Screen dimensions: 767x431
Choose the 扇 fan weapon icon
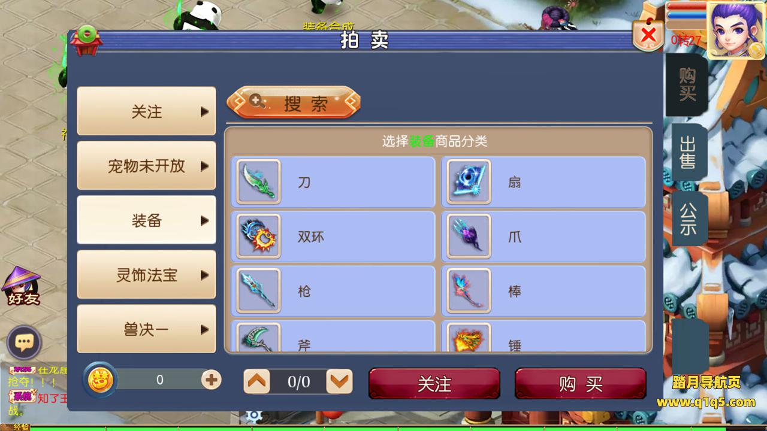[x=469, y=182]
